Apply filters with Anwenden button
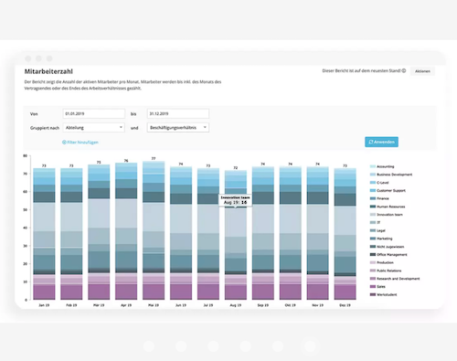This screenshot has width=457, height=361. (x=381, y=142)
